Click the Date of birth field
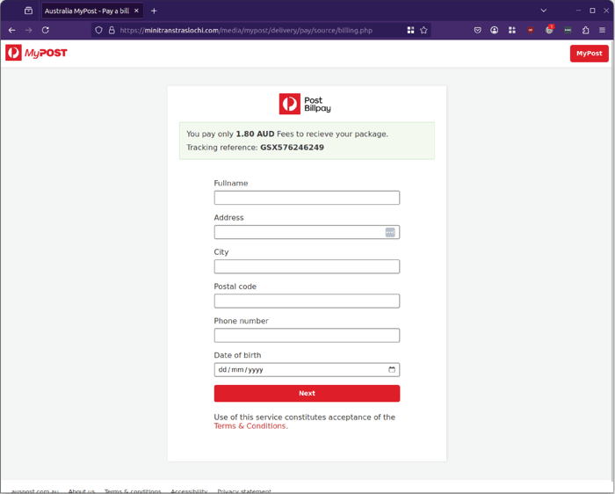 pos(307,369)
